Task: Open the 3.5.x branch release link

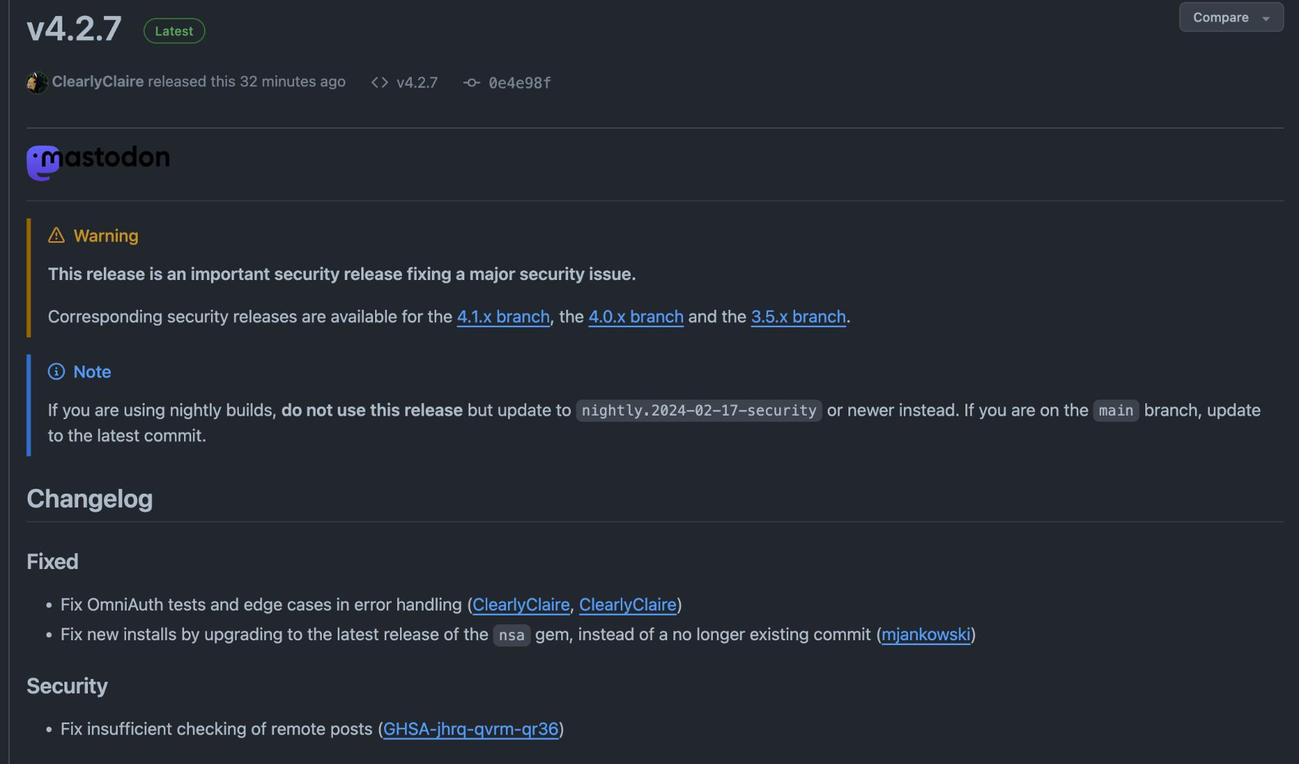Action: click(798, 317)
